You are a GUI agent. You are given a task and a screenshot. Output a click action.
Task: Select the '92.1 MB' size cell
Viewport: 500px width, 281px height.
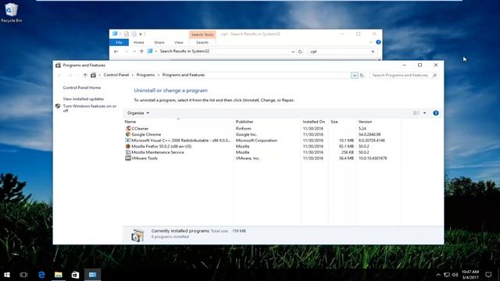click(x=346, y=146)
